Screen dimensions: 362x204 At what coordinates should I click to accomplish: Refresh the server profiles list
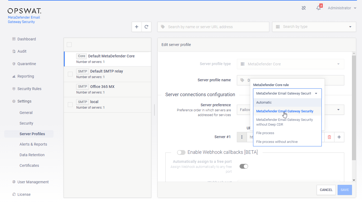[x=146, y=27]
